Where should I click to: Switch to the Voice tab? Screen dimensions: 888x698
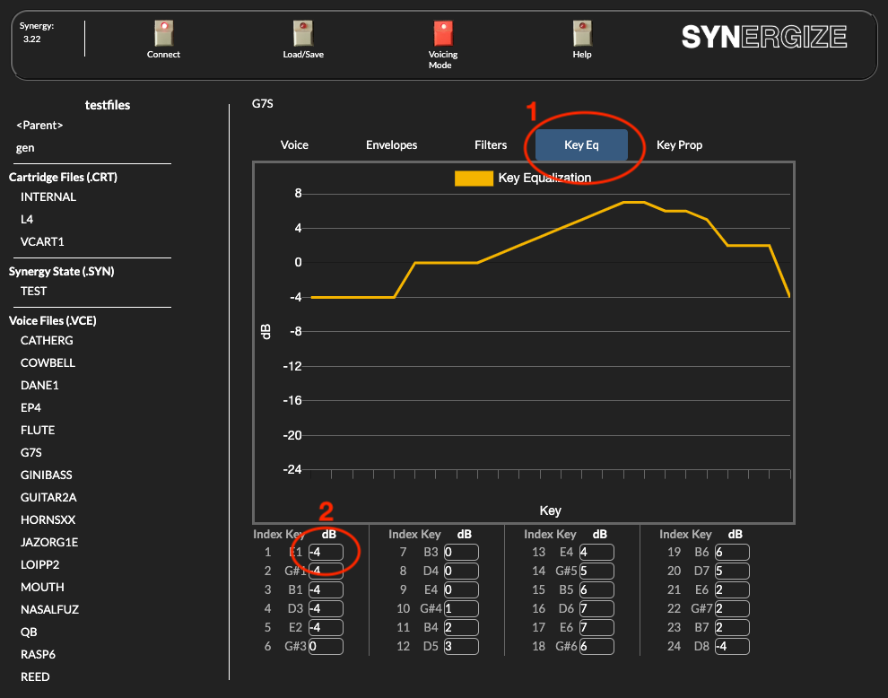[x=294, y=145]
